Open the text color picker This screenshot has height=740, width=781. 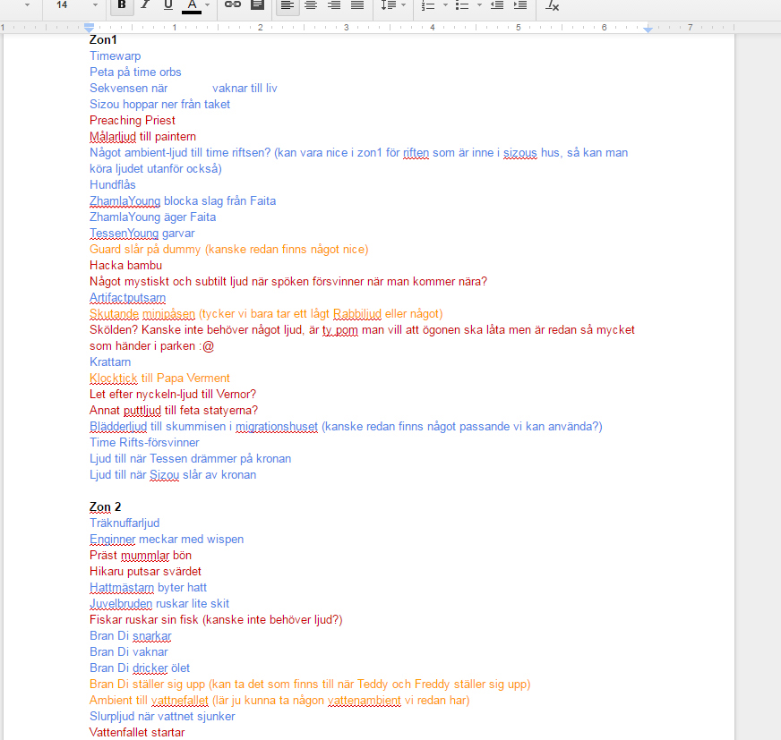click(192, 5)
